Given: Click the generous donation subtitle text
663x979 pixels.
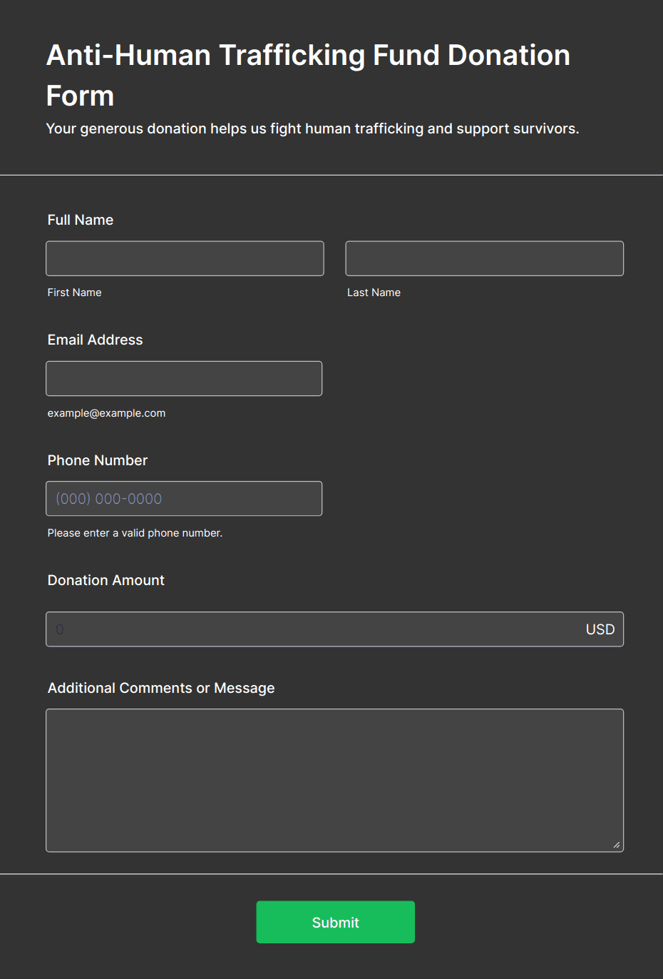Looking at the screenshot, I should coord(312,128).
